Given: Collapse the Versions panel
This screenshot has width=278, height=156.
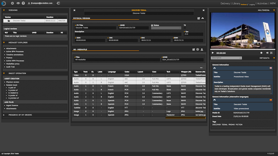Looking at the screenshot, I should [4, 10].
